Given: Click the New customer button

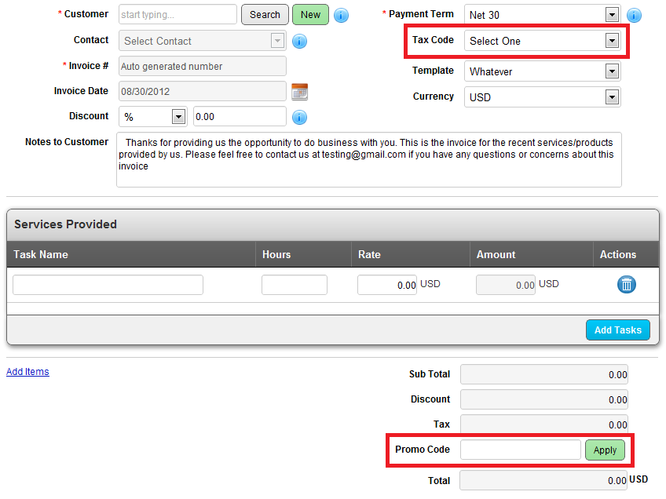Looking at the screenshot, I should click(310, 14).
